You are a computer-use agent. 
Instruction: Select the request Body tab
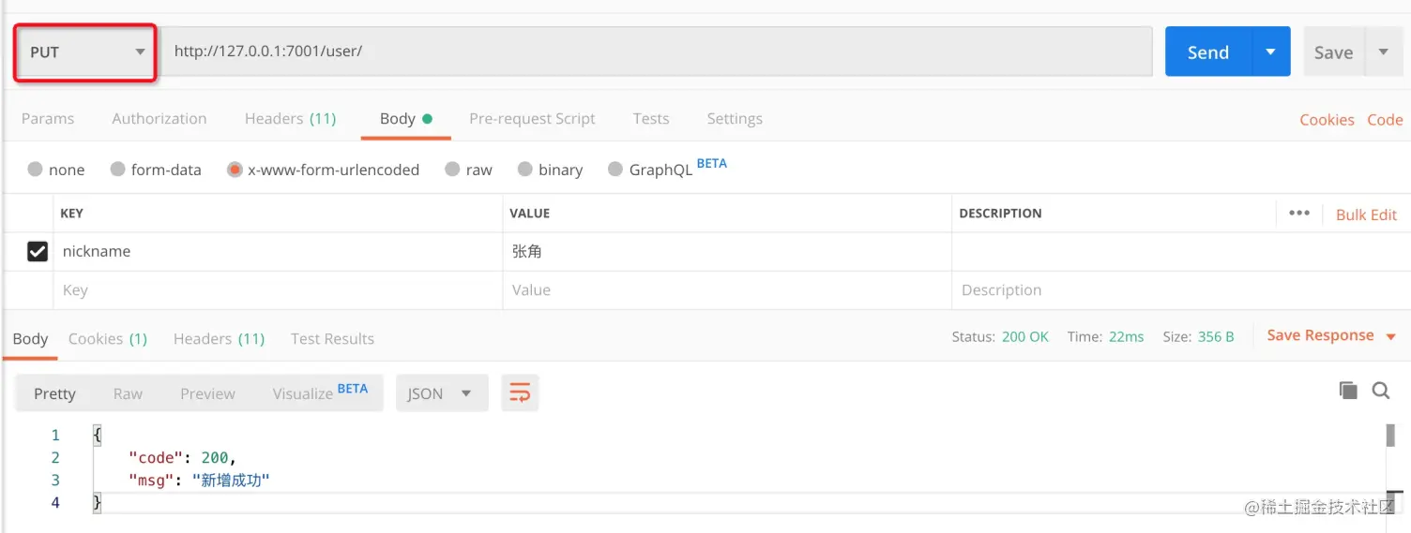pyautogui.click(x=405, y=118)
